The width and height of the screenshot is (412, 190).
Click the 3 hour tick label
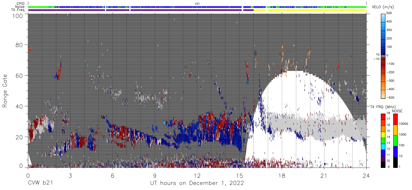(x=70, y=175)
